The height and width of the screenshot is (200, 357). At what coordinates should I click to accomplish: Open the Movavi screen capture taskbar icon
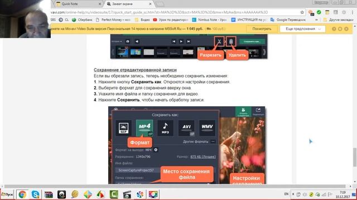coord(153,194)
